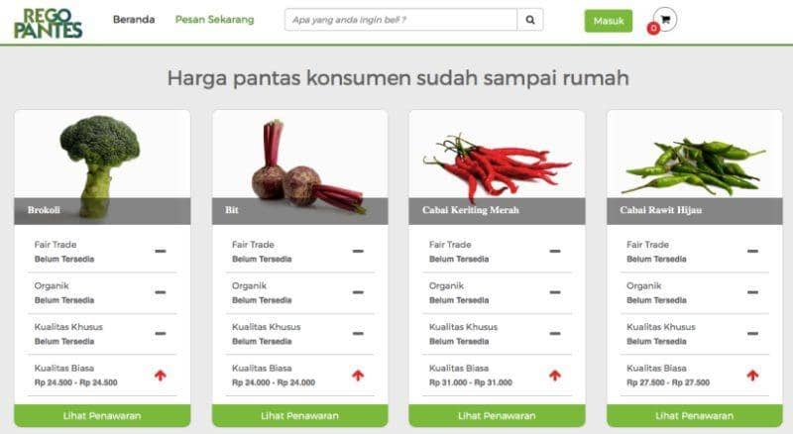
Task: Open the shopping cart icon
Action: 664,20
